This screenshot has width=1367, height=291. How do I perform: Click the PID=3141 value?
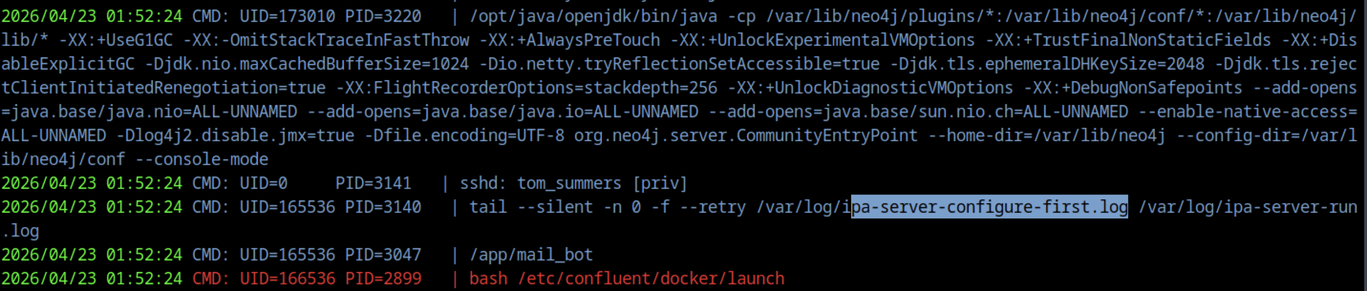click(373, 183)
